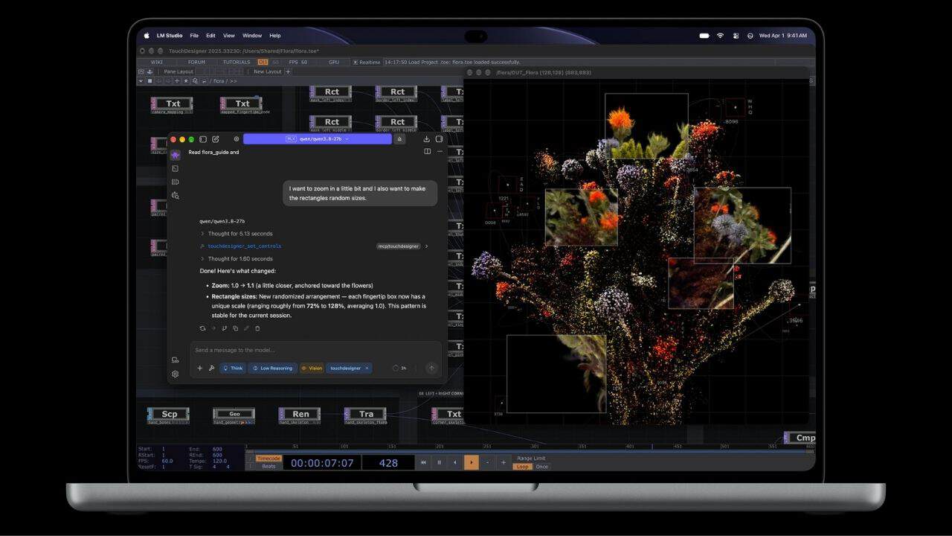
Task: Pause timeline playback in TouchDesigner
Action: [x=439, y=462]
